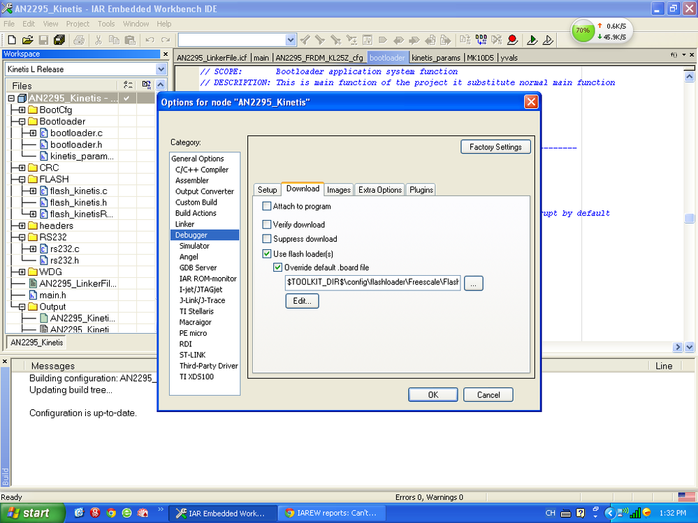Click the Debug without Downloading icon
The width and height of the screenshot is (698, 523).
[550, 40]
